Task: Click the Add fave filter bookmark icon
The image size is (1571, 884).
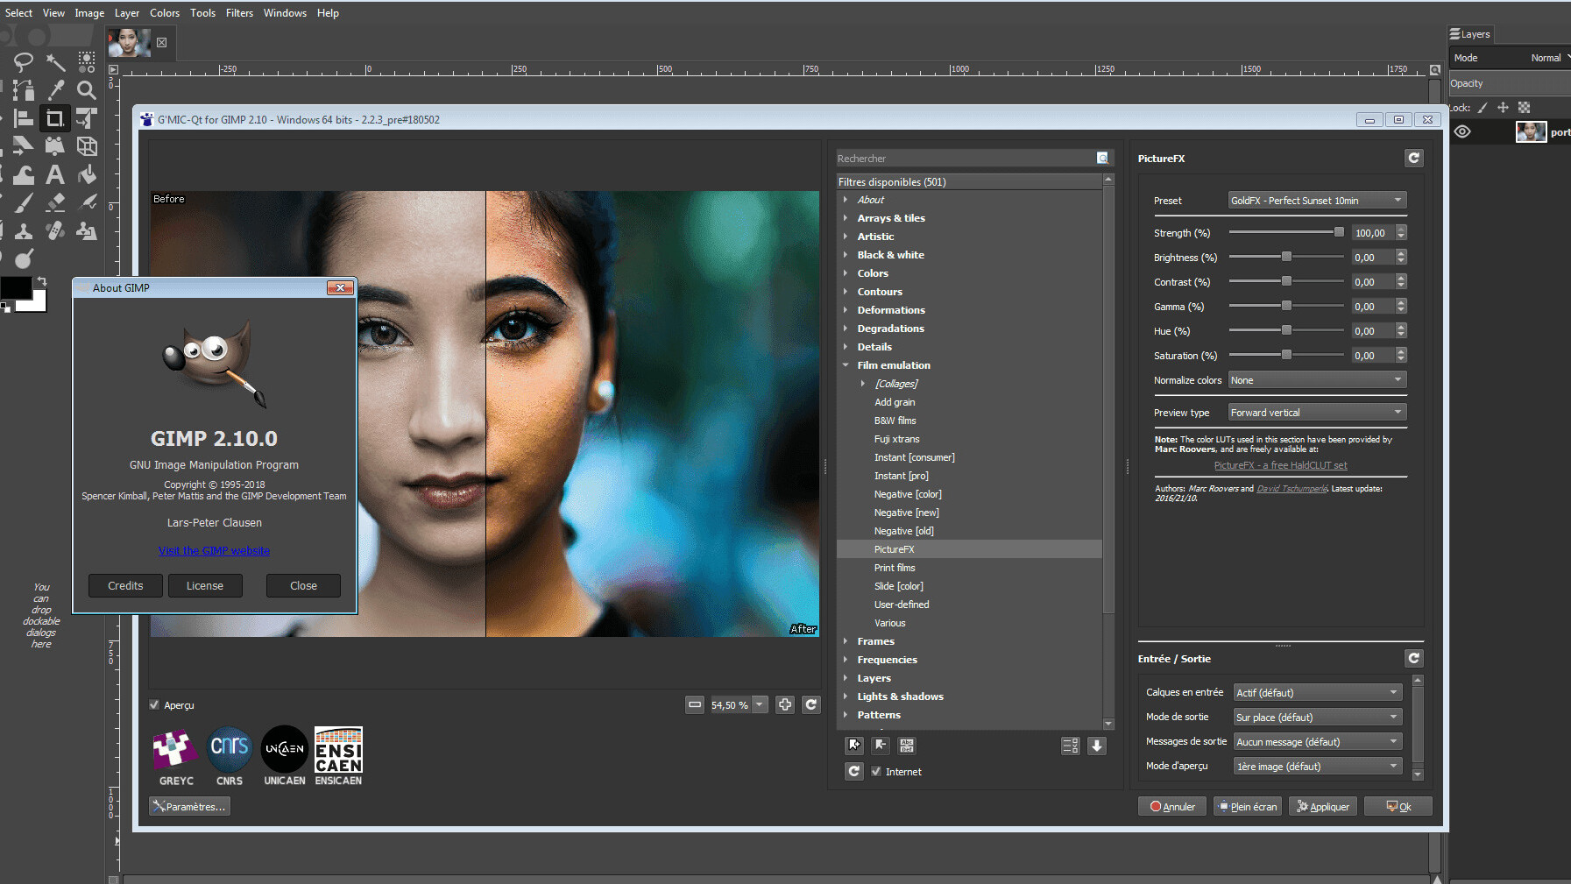Action: [x=854, y=746]
